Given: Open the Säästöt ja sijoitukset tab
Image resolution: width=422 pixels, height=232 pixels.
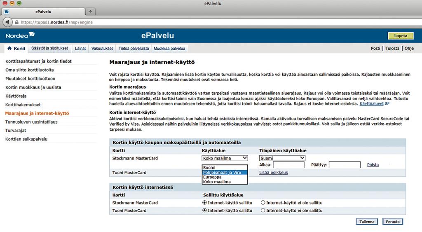Looking at the screenshot, I should click(x=50, y=48).
